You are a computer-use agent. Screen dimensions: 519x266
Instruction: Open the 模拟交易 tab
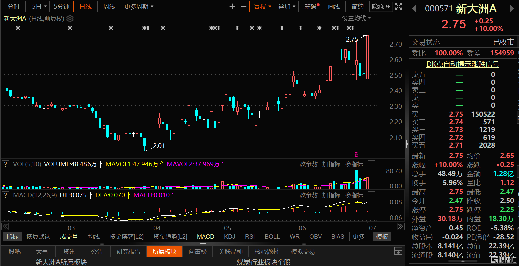point(303,251)
